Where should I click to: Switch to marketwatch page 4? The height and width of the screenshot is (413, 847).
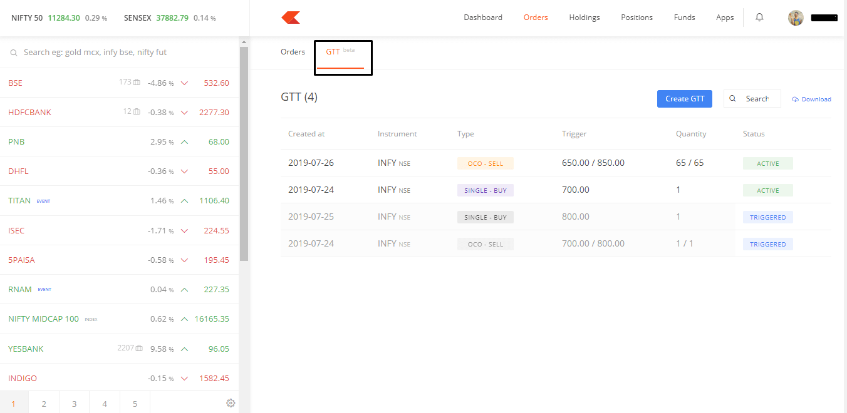[105, 404]
